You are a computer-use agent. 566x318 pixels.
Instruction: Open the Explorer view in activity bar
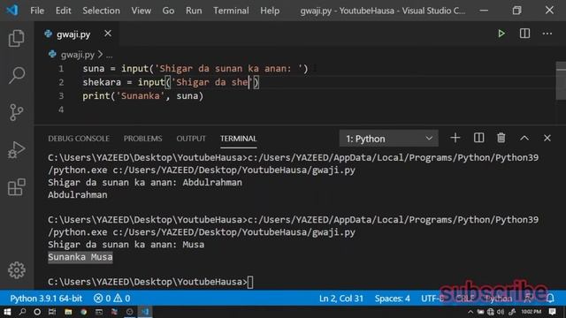point(17,38)
